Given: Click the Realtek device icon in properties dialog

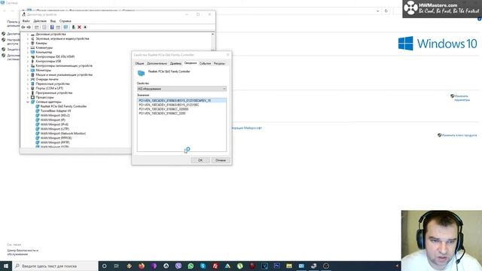Looking at the screenshot, I should 141,73.
